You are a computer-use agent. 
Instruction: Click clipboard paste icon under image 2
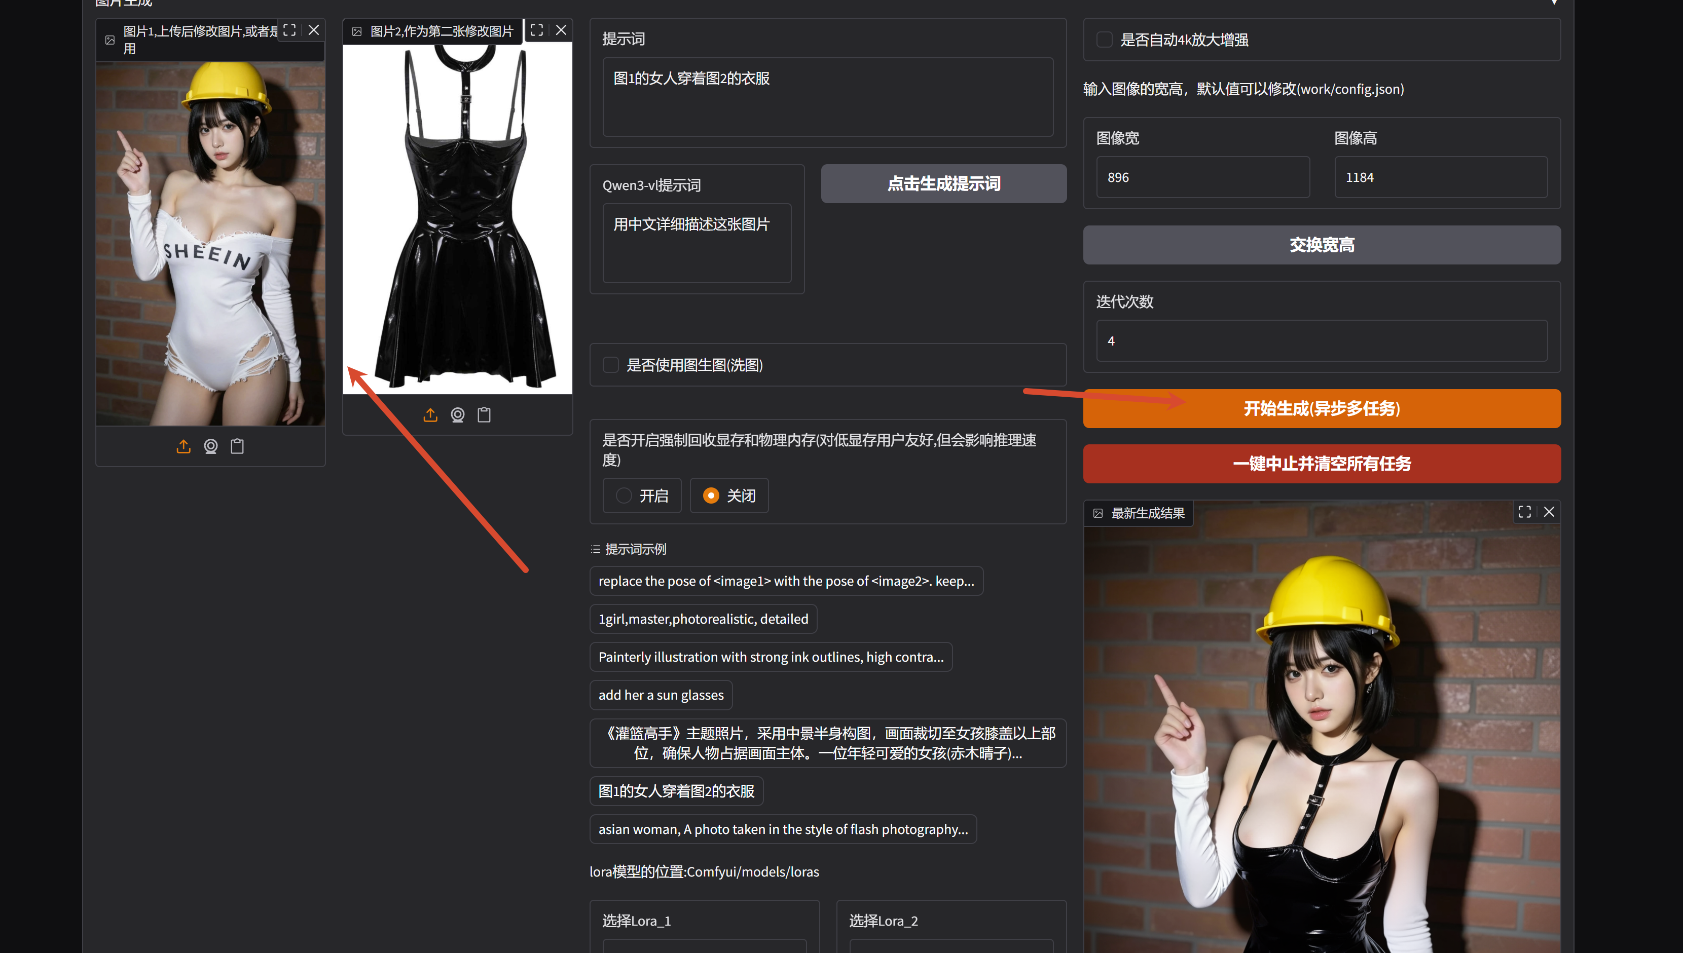point(484,415)
